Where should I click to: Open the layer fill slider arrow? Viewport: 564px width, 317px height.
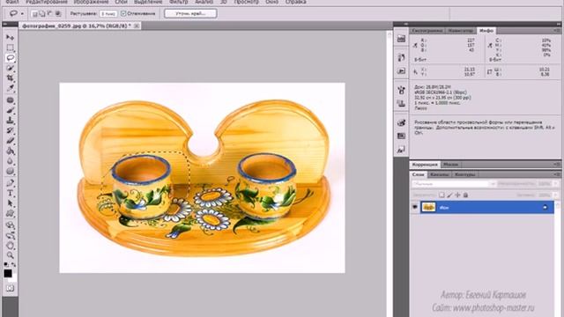pos(556,195)
